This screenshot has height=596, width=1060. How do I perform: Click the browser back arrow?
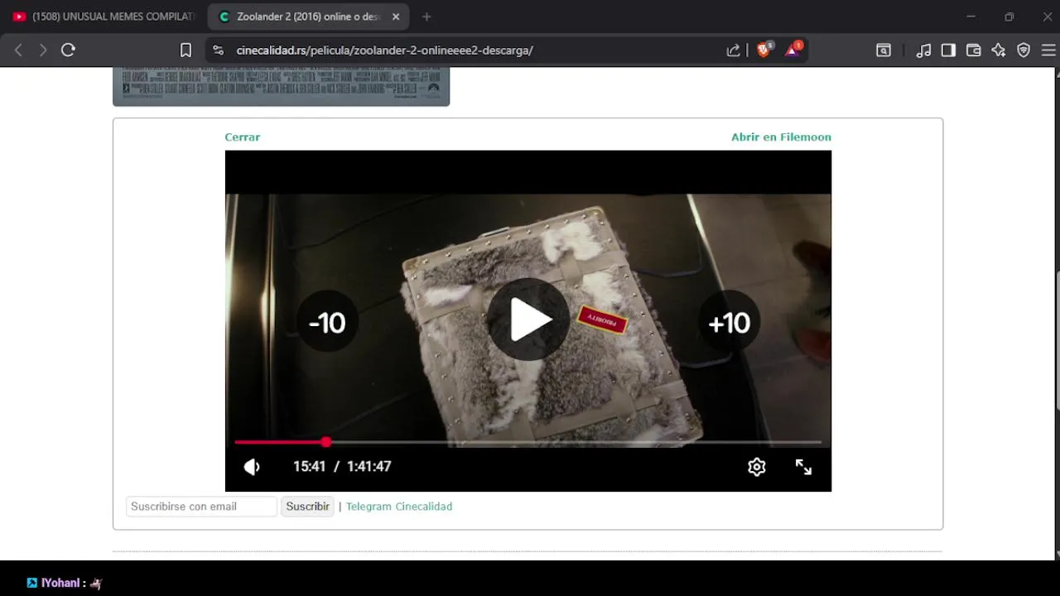18,50
